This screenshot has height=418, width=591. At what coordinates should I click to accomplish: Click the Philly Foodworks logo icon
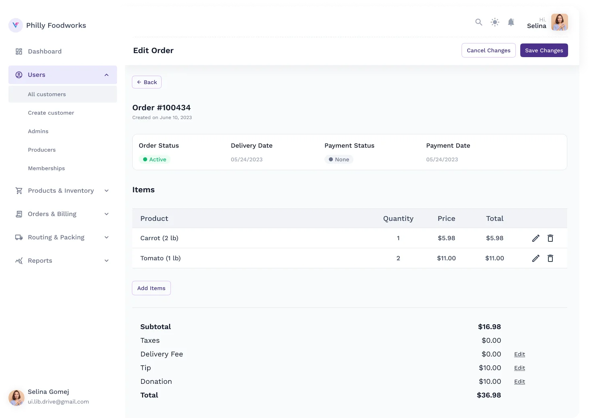tap(16, 25)
